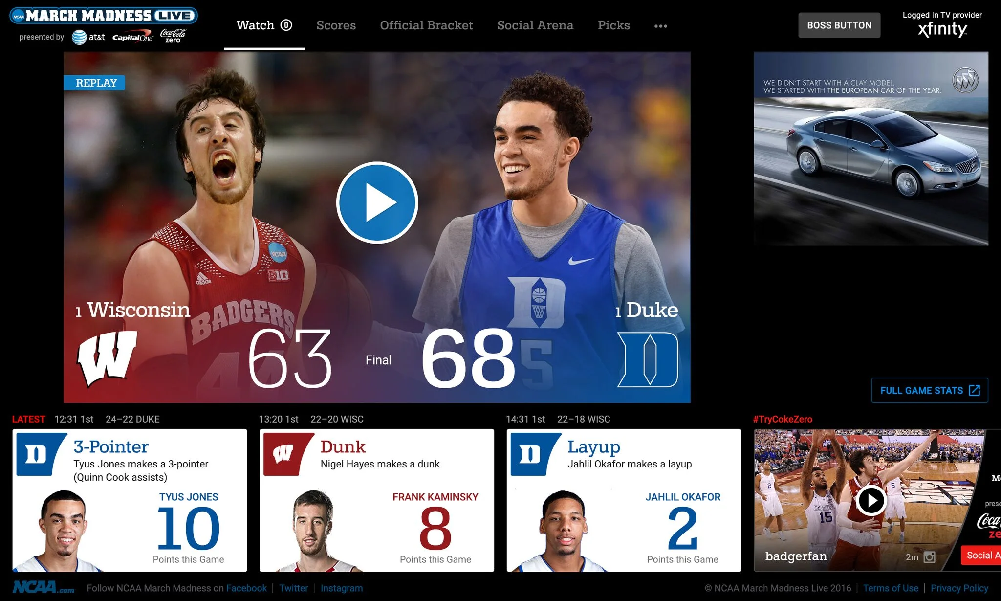Viewport: 1001px width, 601px height.
Task: Open the Official Bracket page
Action: 426,25
